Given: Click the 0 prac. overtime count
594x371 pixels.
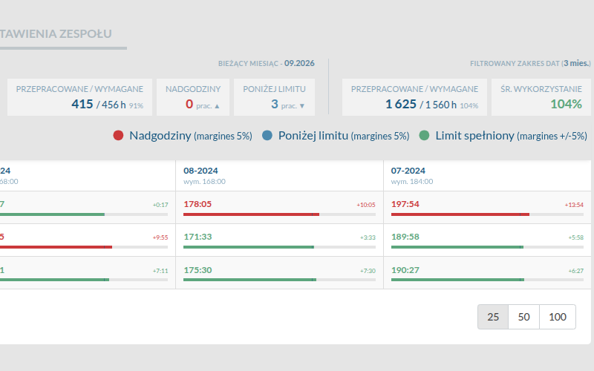Looking at the screenshot, I should (x=189, y=104).
